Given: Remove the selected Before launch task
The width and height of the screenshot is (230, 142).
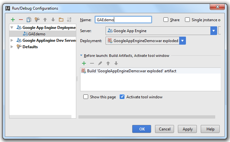Looking at the screenshot, I should click(x=92, y=63).
